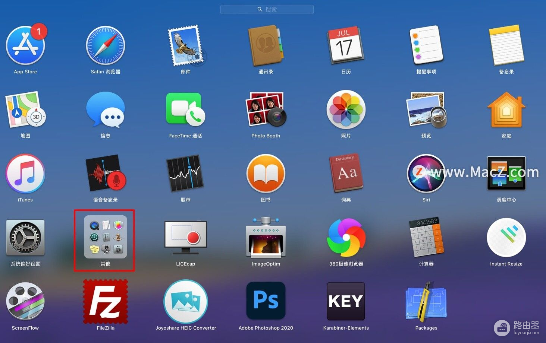Open 备忘录 Notes app

[x=506, y=45]
